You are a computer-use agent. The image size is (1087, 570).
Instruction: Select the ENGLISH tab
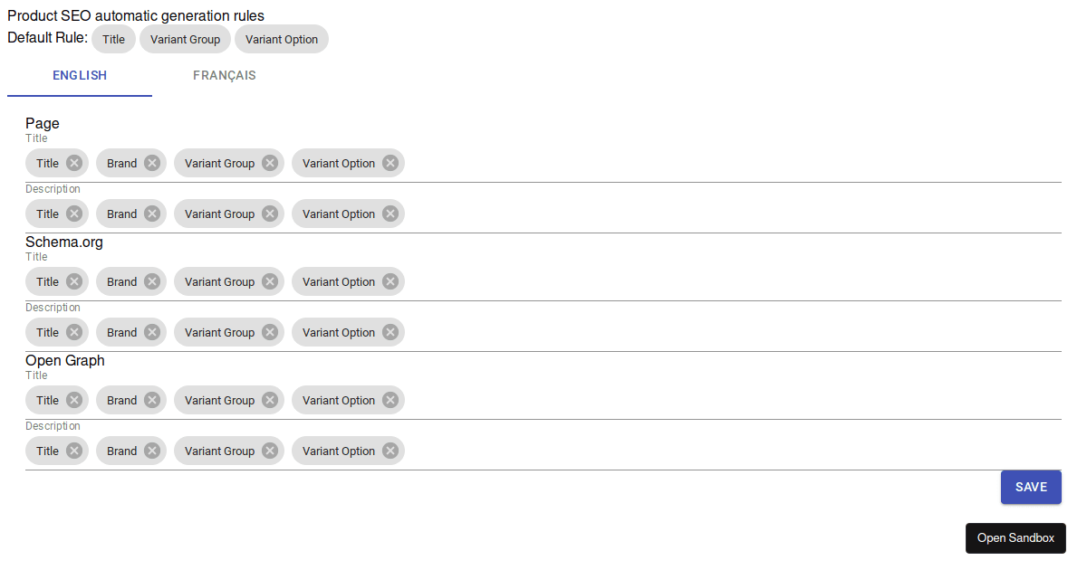click(x=79, y=76)
